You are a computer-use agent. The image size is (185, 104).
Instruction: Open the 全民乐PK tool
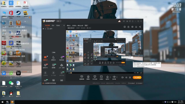[45, 66]
